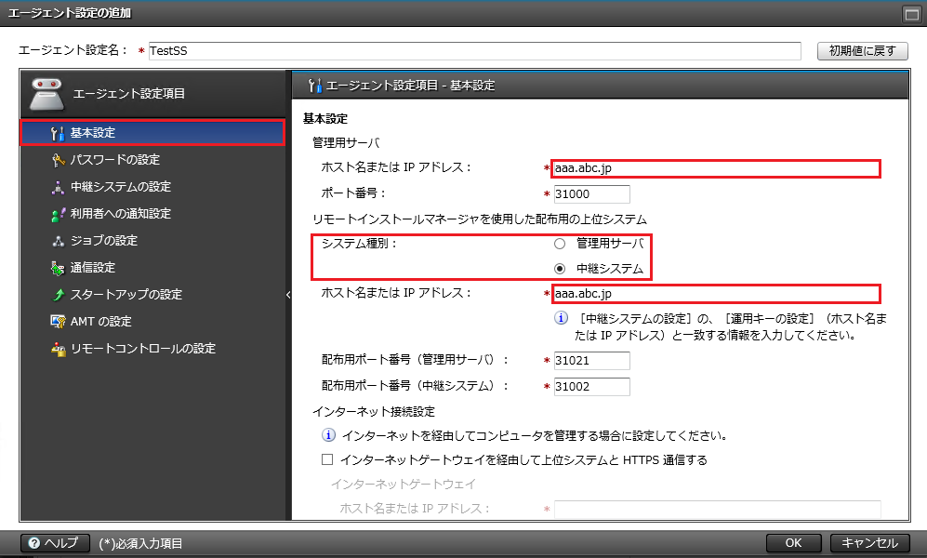Click the 初期値に戻す button
This screenshot has height=558, width=927.
pos(863,51)
